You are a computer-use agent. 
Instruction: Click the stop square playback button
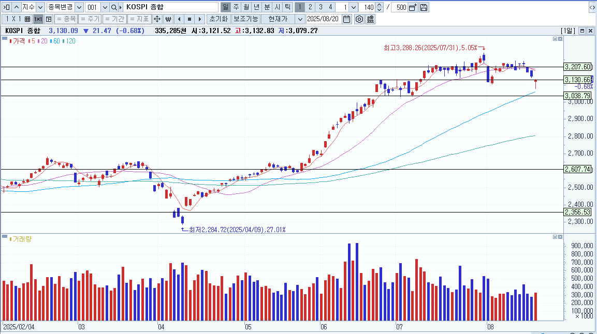click(189, 19)
